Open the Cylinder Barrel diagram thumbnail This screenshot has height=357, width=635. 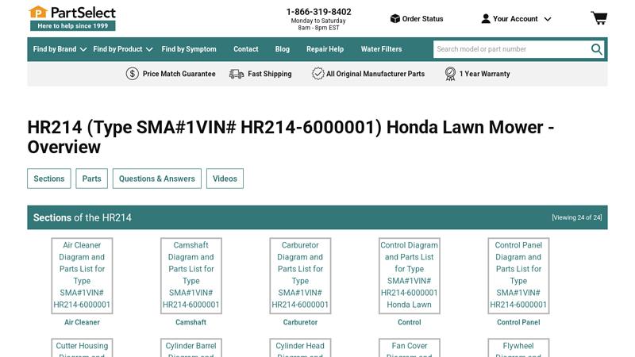[x=191, y=347]
